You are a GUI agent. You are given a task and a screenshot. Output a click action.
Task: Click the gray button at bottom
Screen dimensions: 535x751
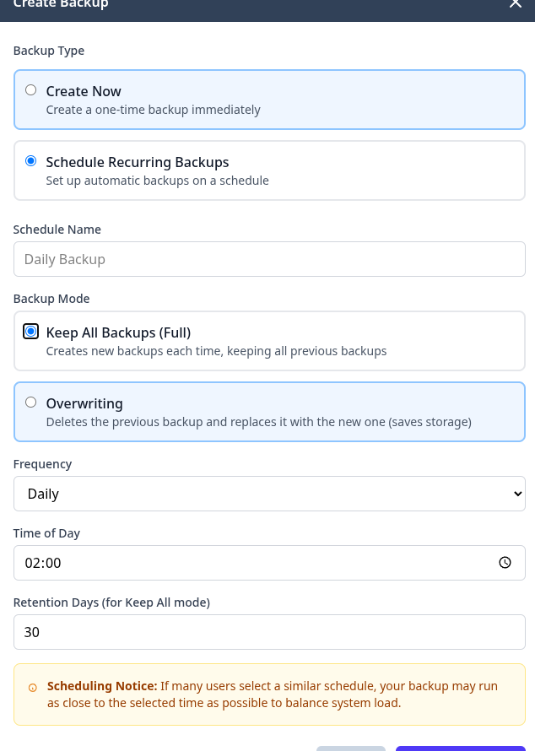tap(350, 748)
